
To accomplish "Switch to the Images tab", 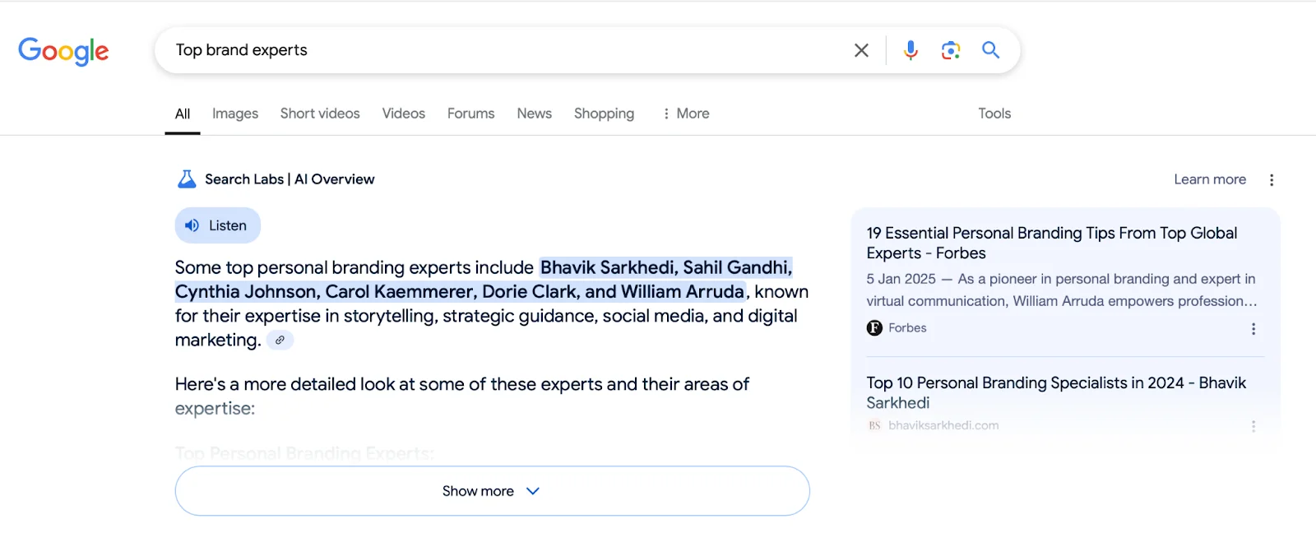I will 235,114.
